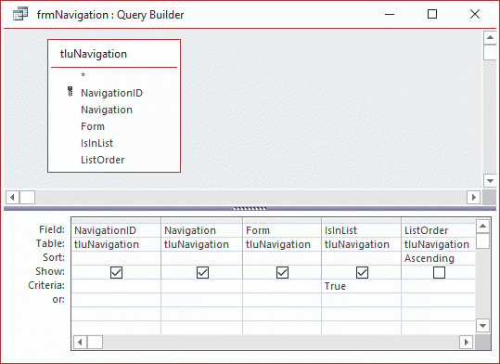Click the Ascending Sort cell for ListOrder
This screenshot has width=500, height=364.
(x=439, y=258)
